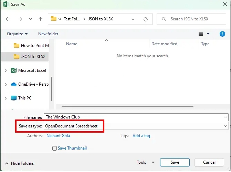Change view with the list view icon
This screenshot has height=172, width=231.
pos(201,34)
